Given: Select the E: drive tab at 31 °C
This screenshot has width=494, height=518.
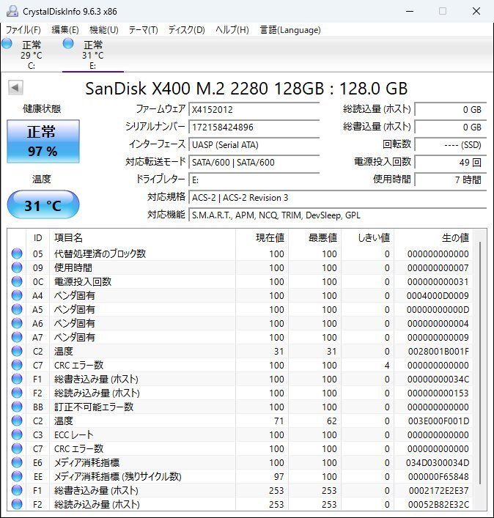Looking at the screenshot, I should click(93, 54).
